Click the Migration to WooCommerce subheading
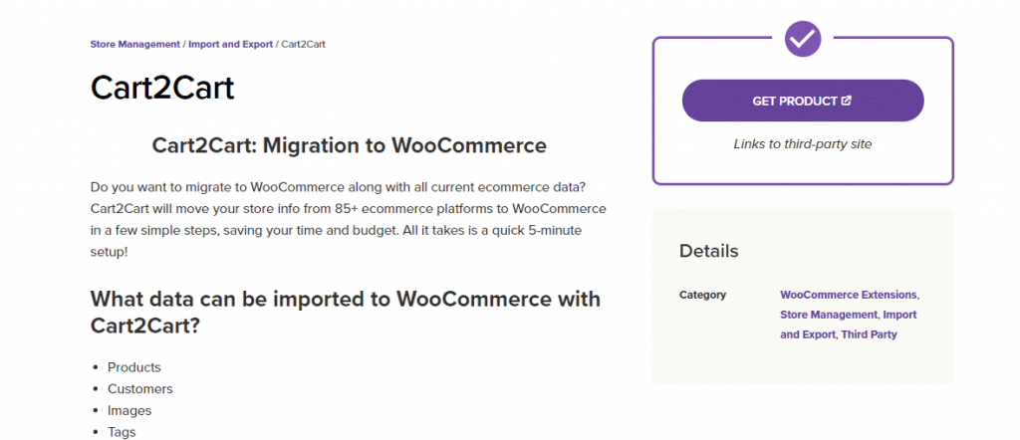The image size is (1020, 440). [349, 145]
